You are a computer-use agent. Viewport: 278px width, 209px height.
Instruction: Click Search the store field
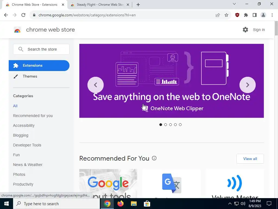coord(41,49)
